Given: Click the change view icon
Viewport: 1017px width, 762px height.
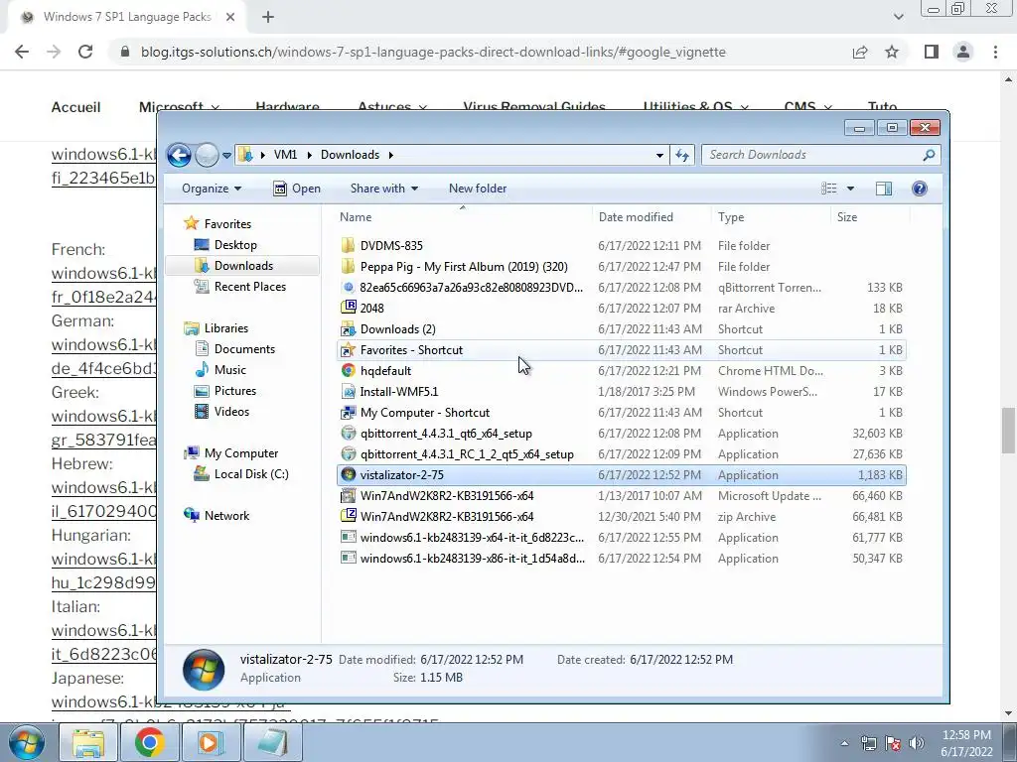Looking at the screenshot, I should (829, 189).
